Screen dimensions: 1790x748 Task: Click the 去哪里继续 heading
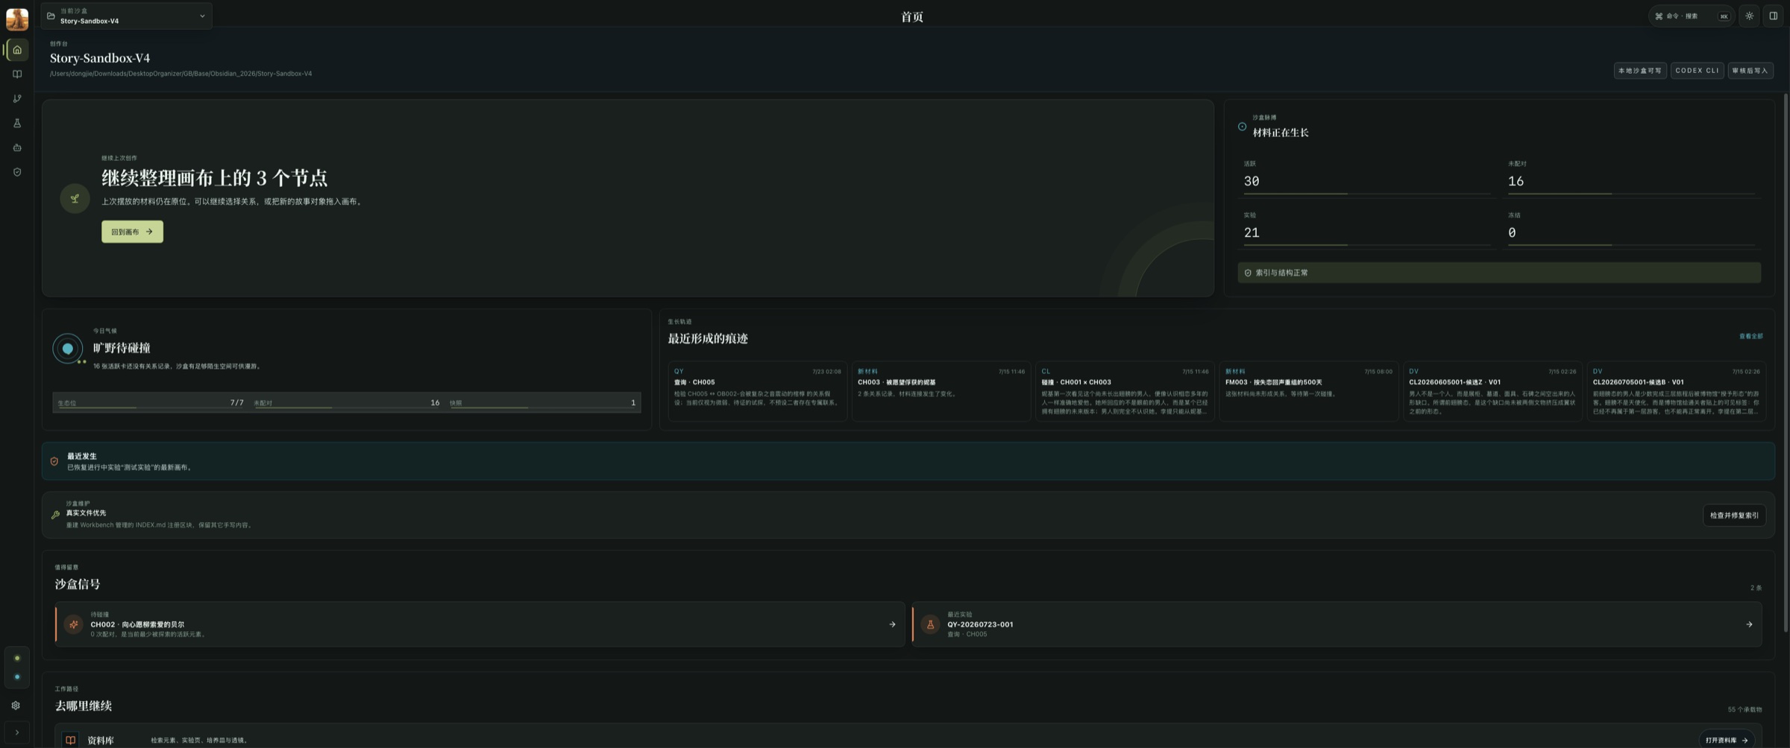click(83, 706)
